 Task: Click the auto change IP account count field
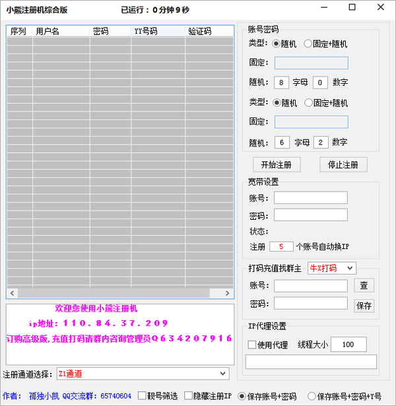pos(281,246)
